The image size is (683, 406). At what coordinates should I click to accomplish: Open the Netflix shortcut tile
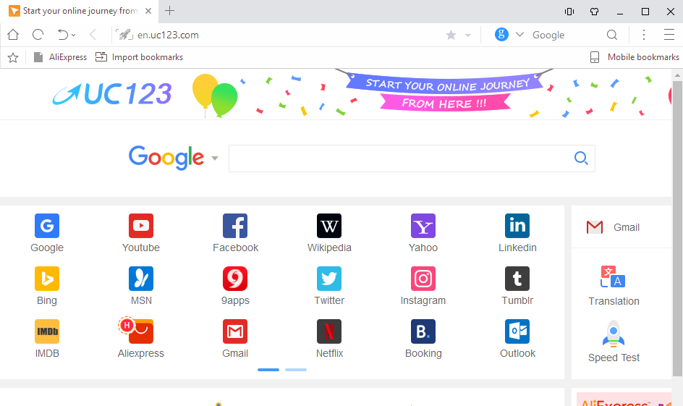pyautogui.click(x=329, y=339)
